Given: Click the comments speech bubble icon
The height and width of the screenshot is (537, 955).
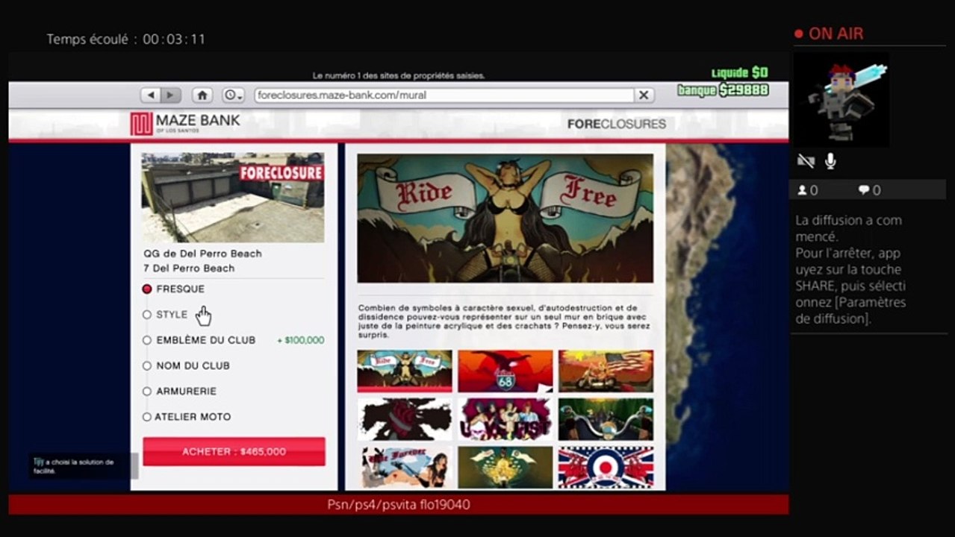Looking at the screenshot, I should click(x=864, y=190).
